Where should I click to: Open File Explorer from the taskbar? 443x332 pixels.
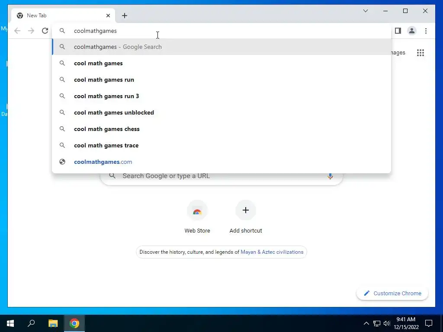(x=53, y=323)
